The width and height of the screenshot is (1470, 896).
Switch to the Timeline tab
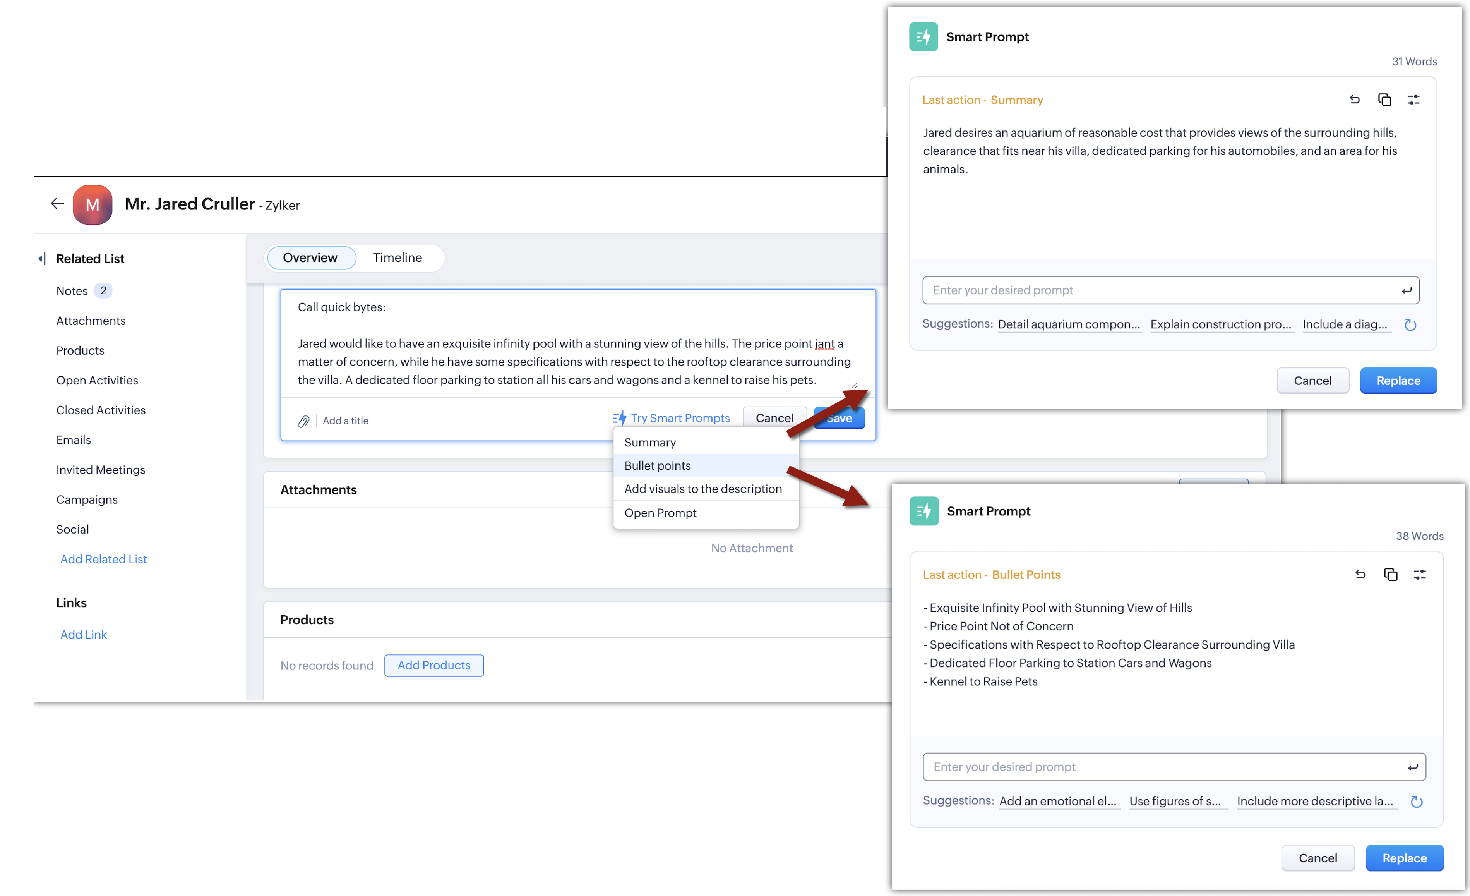397,258
